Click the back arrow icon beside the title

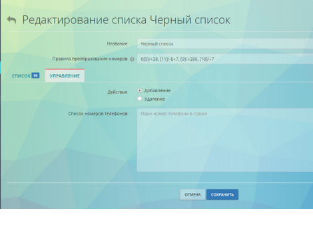click(11, 20)
